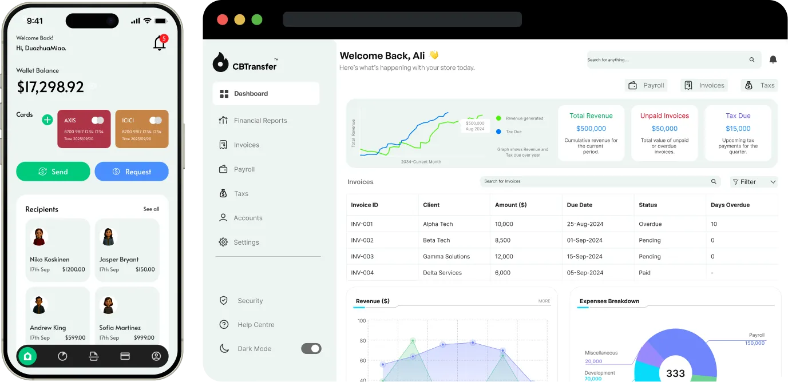Click the $17,298.92 wallet balance
Image resolution: width=788 pixels, height=382 pixels.
pos(50,87)
